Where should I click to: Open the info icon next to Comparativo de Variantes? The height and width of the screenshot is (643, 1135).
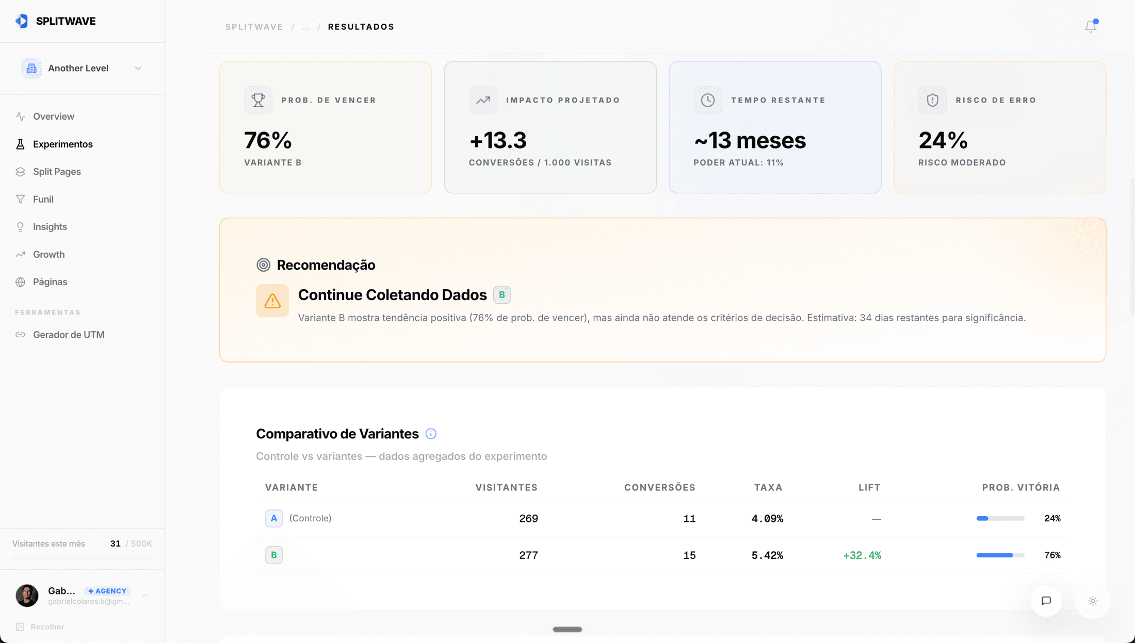[431, 434]
